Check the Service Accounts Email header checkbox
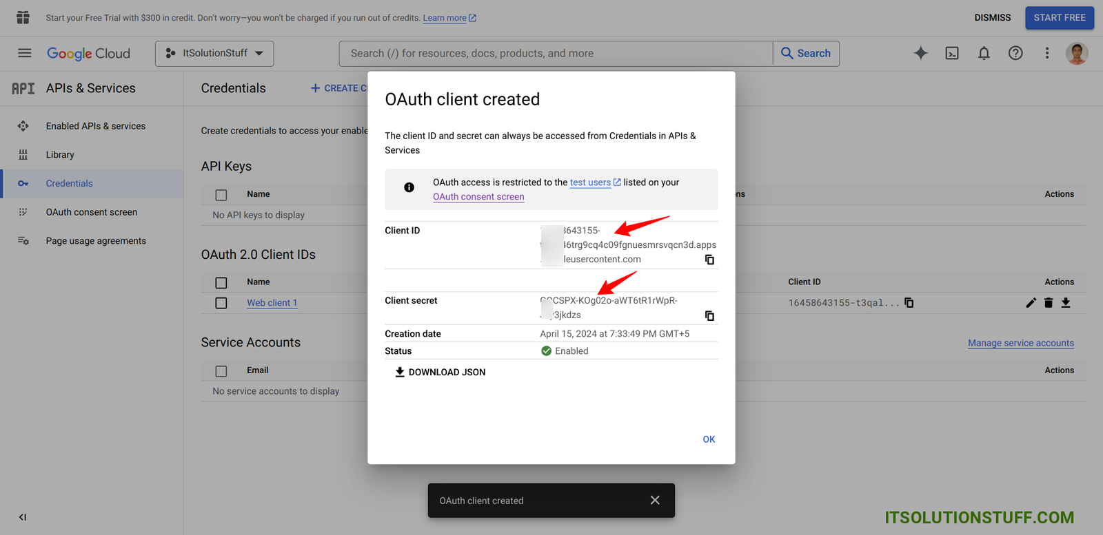 [221, 371]
